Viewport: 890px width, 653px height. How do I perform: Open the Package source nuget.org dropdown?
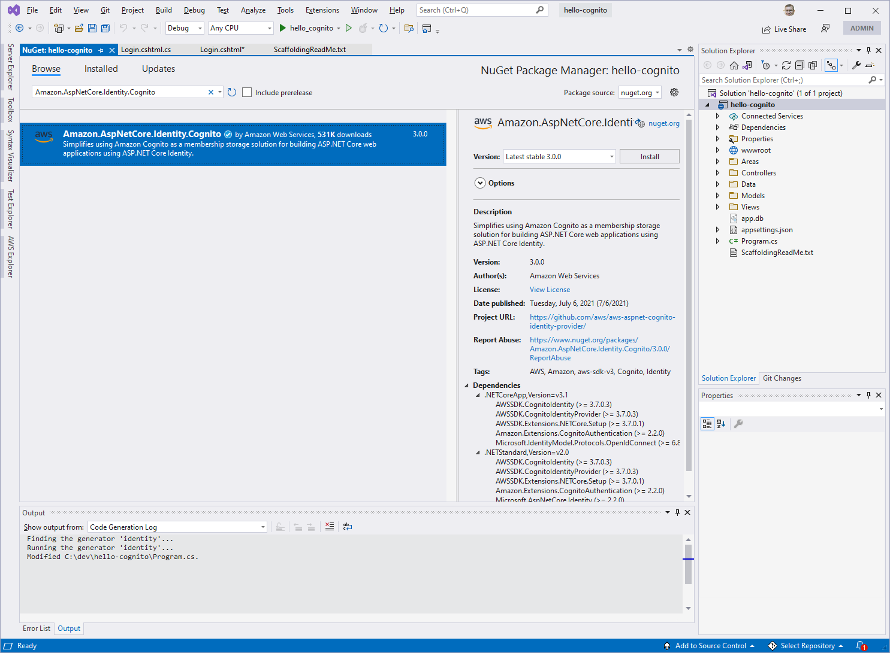coord(639,93)
